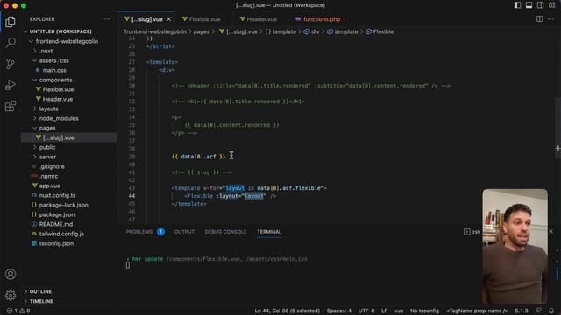Screen dimensions: 561x315
Task: Open the Explorer view icon
Action: [11, 22]
